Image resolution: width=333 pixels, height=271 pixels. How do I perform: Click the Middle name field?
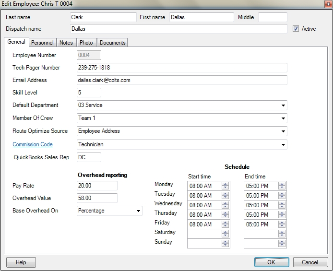point(273,17)
